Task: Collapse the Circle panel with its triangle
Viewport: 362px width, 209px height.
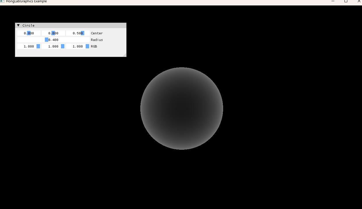Action: click(18, 25)
